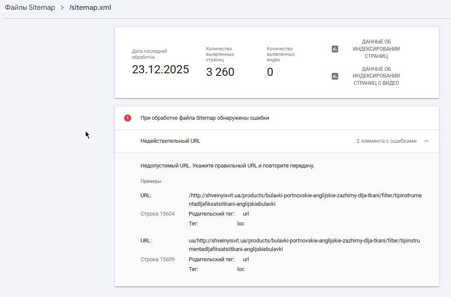Click the red error alert icon

tap(128, 118)
